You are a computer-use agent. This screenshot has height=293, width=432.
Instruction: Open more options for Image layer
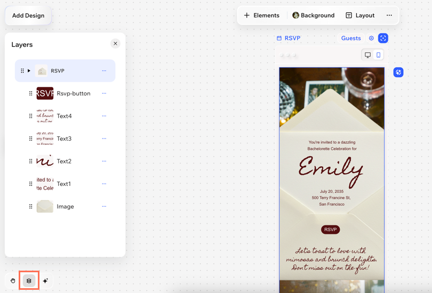pyautogui.click(x=104, y=206)
